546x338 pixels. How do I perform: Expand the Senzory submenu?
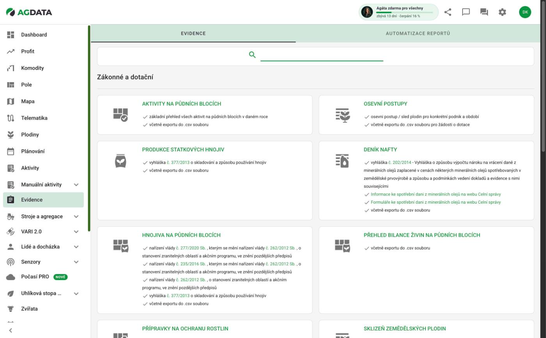tap(76, 262)
